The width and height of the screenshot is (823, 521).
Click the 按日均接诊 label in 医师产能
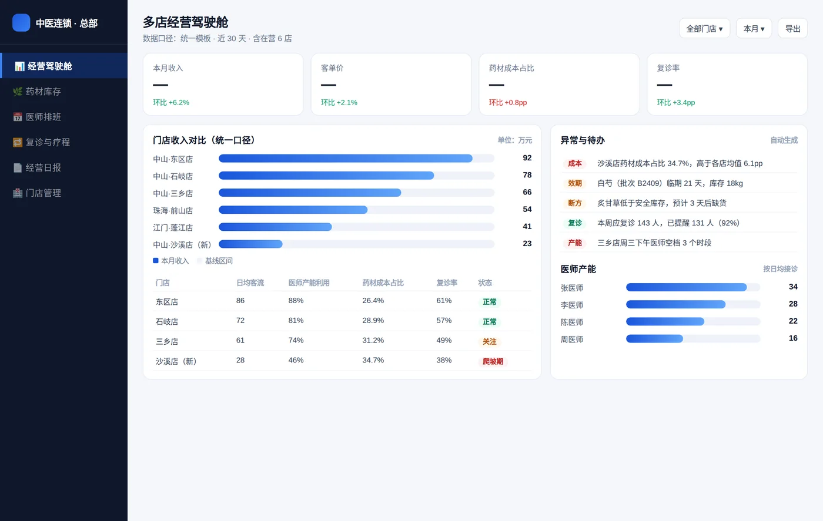click(780, 269)
